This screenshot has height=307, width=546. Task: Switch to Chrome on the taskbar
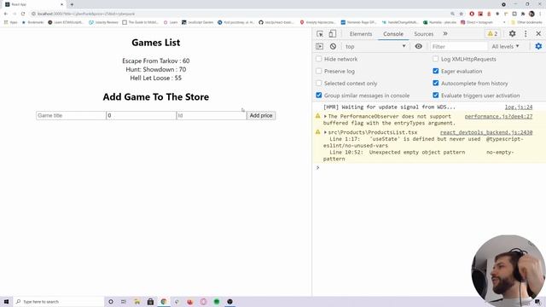[164, 301]
